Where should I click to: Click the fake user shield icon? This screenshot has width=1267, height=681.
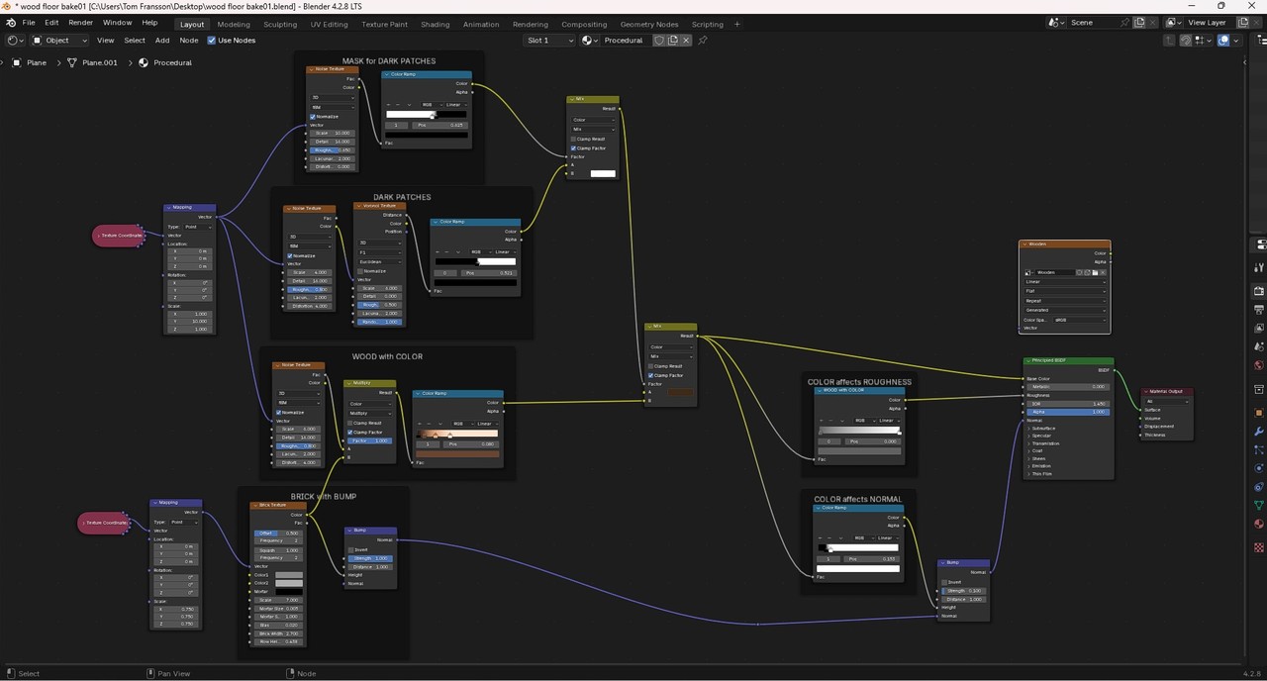click(659, 41)
